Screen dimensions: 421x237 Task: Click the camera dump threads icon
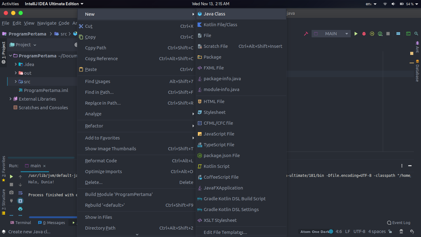11,193
